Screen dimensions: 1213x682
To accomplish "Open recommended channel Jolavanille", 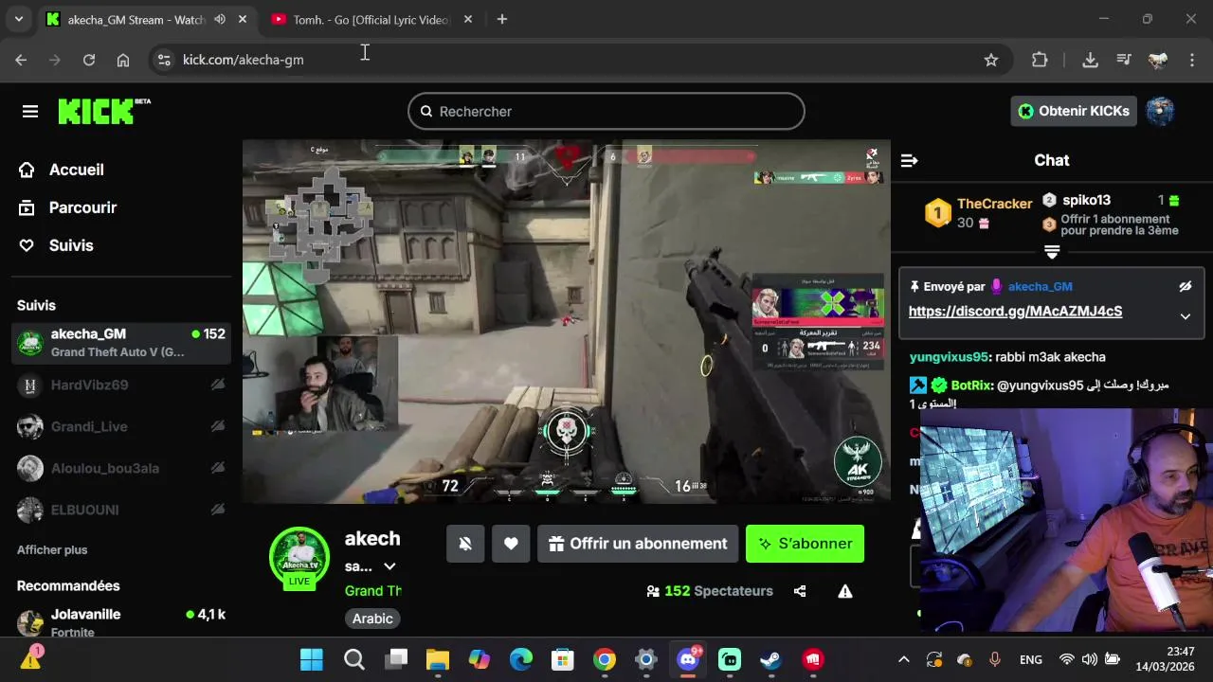I will (x=121, y=620).
